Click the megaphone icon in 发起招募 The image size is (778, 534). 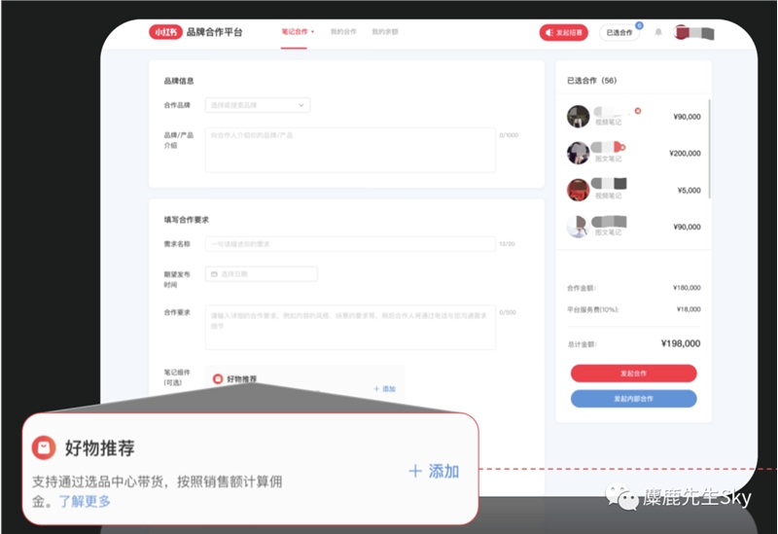pyautogui.click(x=548, y=33)
